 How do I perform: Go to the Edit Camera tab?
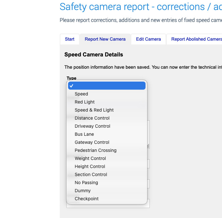pyautogui.click(x=148, y=39)
